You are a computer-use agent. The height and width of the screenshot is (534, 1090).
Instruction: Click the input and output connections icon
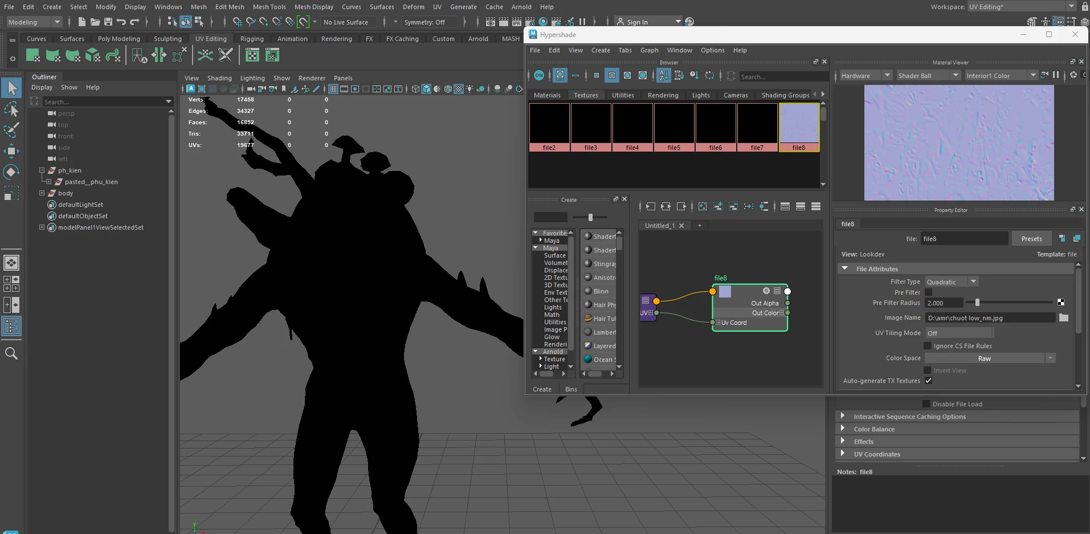[x=666, y=206]
